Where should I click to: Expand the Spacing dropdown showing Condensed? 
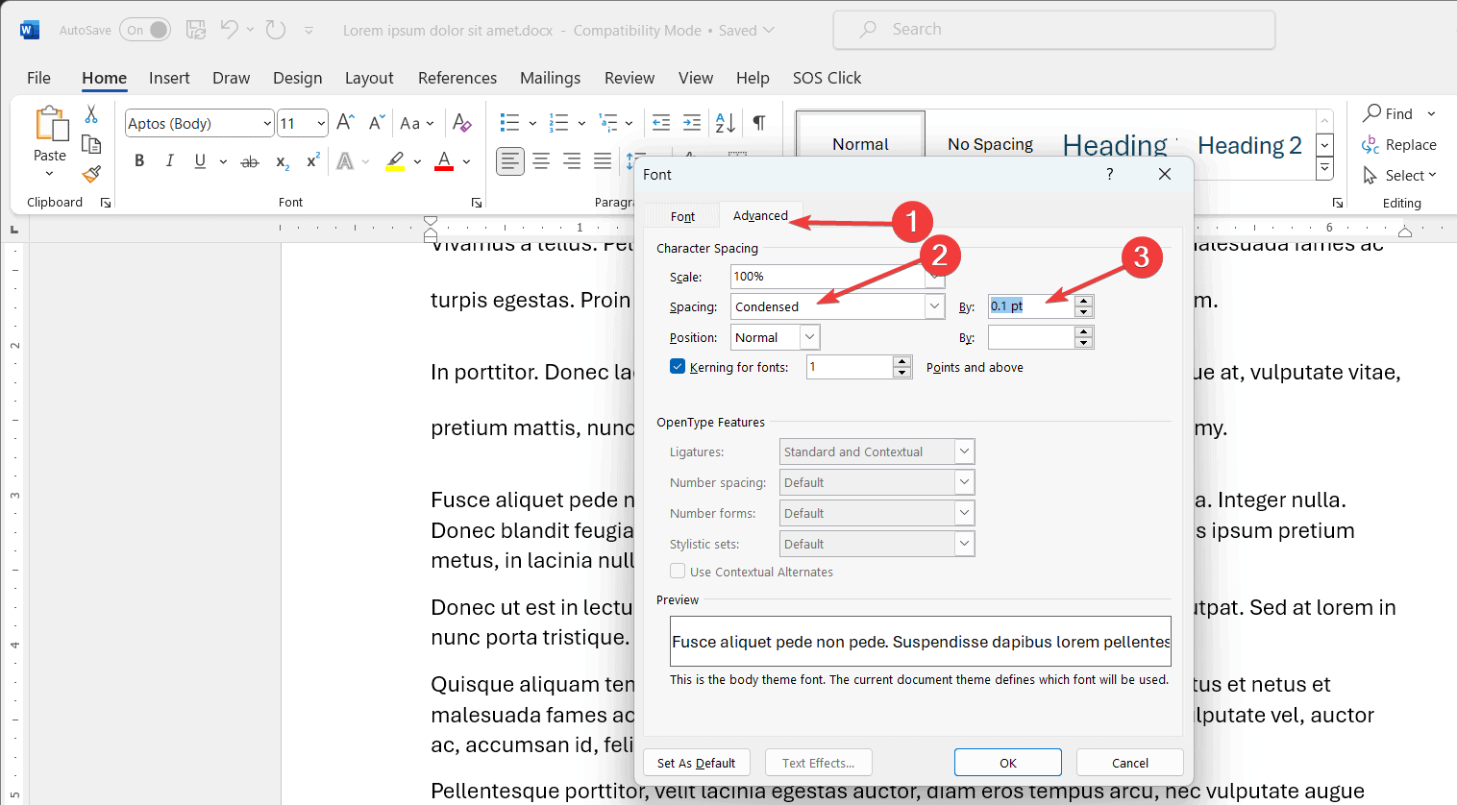(935, 306)
